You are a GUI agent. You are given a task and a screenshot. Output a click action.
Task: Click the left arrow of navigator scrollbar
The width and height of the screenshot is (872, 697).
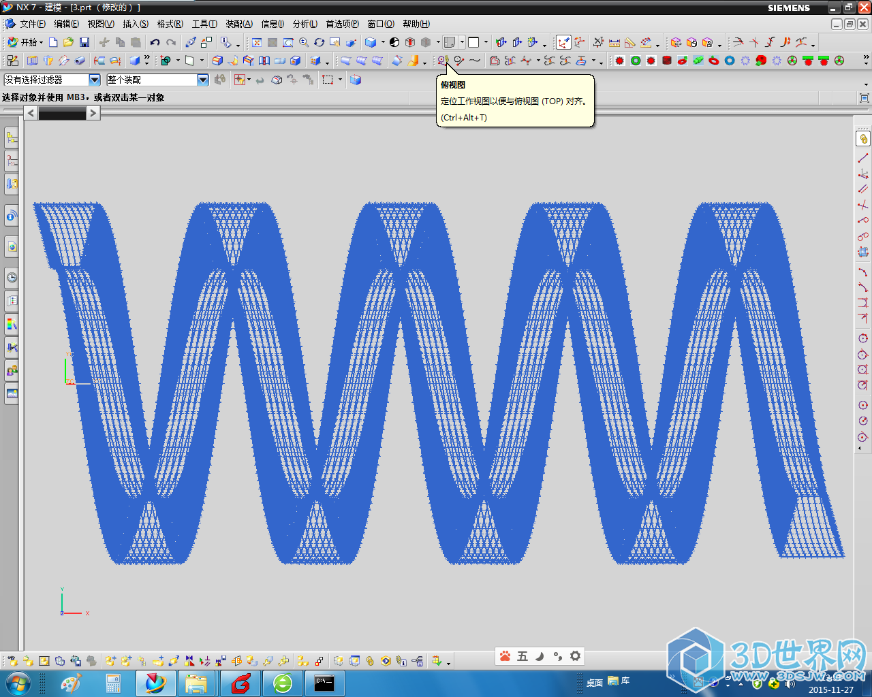pos(31,113)
